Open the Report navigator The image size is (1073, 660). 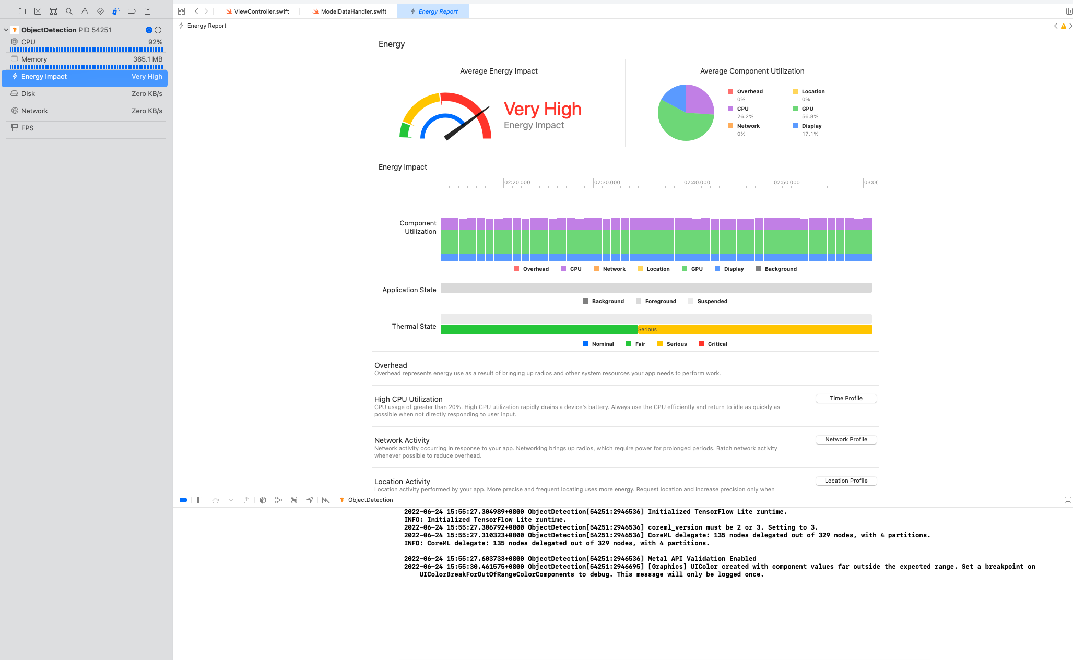click(147, 11)
